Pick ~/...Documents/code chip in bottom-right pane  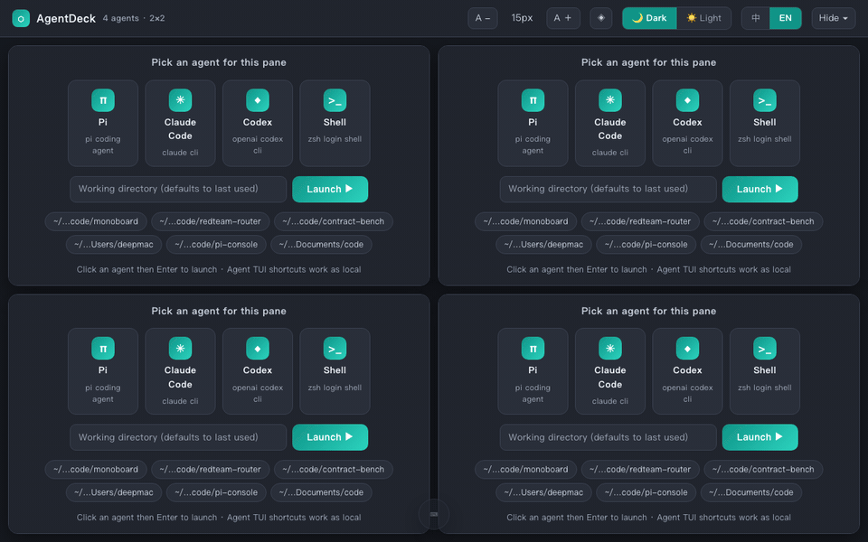tap(751, 493)
